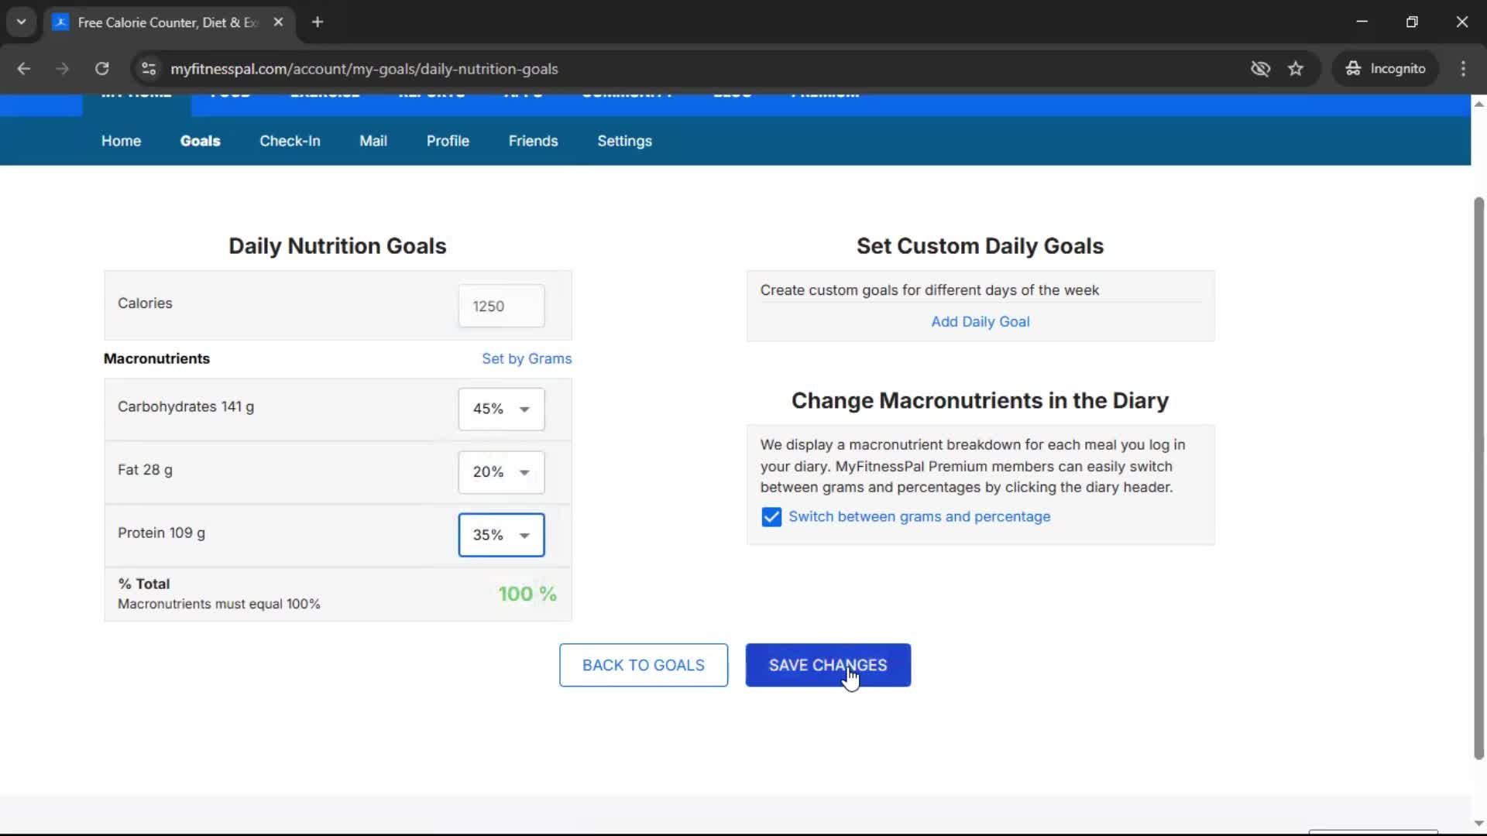The width and height of the screenshot is (1487, 836).
Task: Open the Mail submenu item
Action: (x=373, y=141)
